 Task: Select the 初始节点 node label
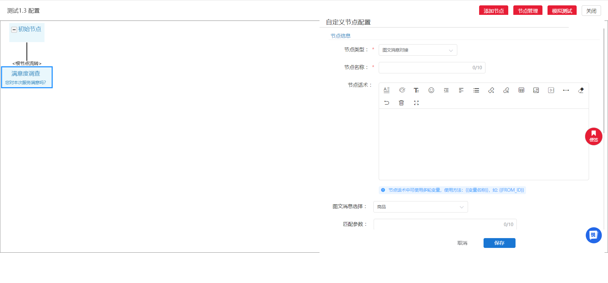pyautogui.click(x=29, y=29)
